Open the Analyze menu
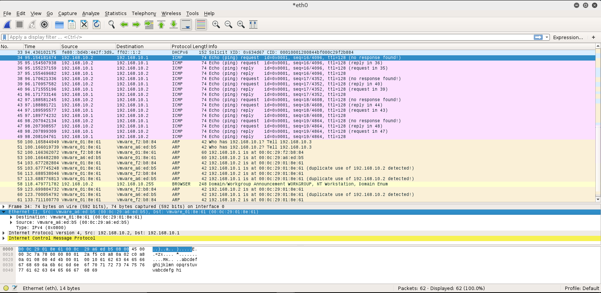Screen dimensions: 601x293 [x=91, y=13]
